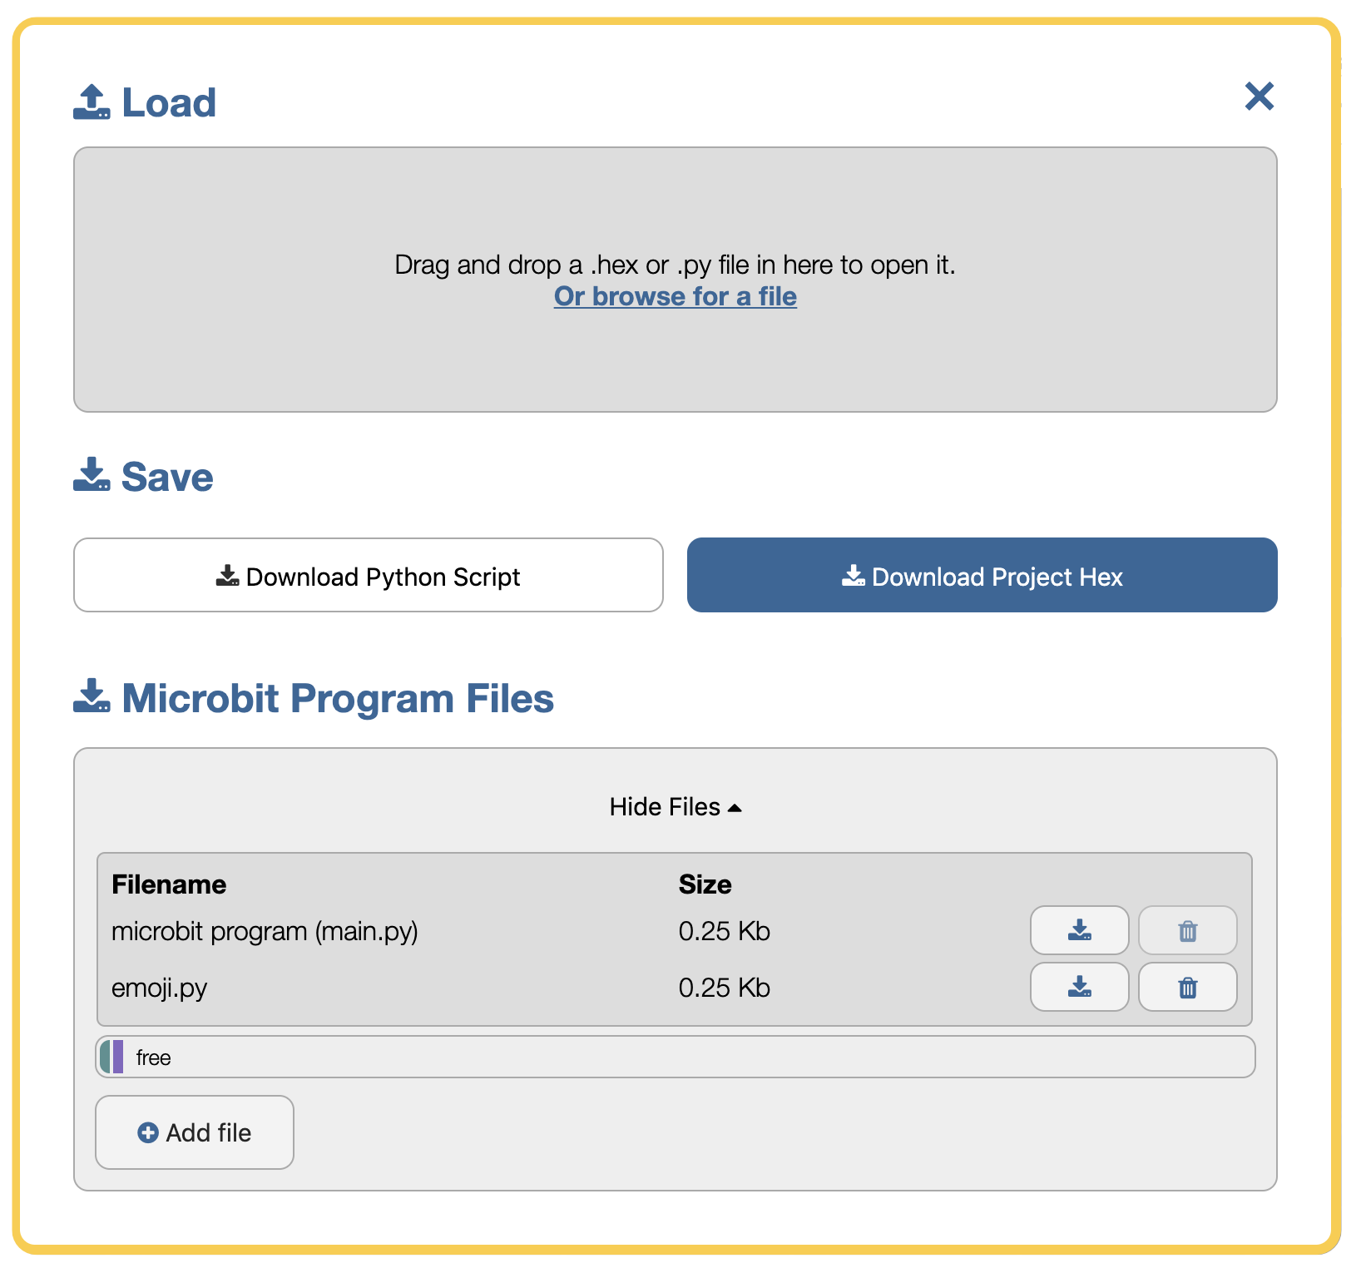Download the Python script
This screenshot has width=1361, height=1273.
368,575
